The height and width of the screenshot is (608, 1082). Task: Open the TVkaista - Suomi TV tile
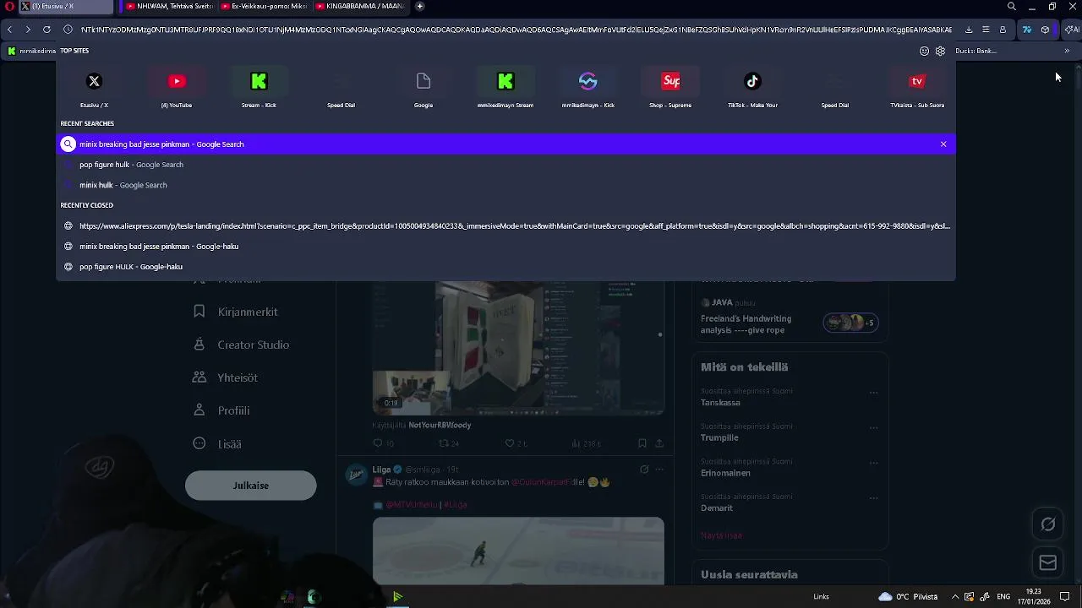[917, 89]
